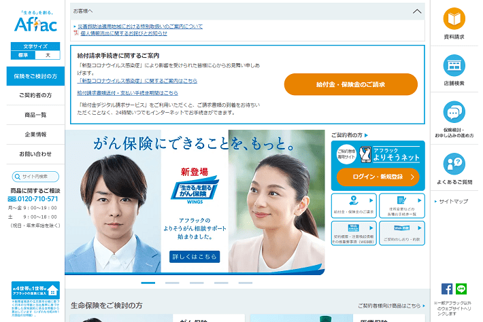Open the 契約概要・注意喚起情報 WEB tile

(354, 233)
